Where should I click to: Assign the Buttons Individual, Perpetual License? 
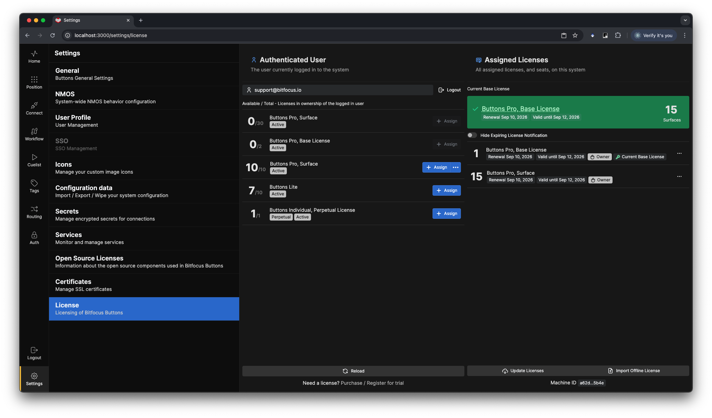click(x=447, y=214)
